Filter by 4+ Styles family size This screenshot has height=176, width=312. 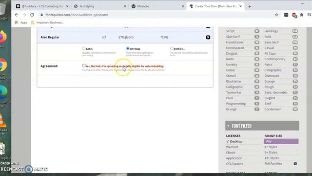(271, 147)
